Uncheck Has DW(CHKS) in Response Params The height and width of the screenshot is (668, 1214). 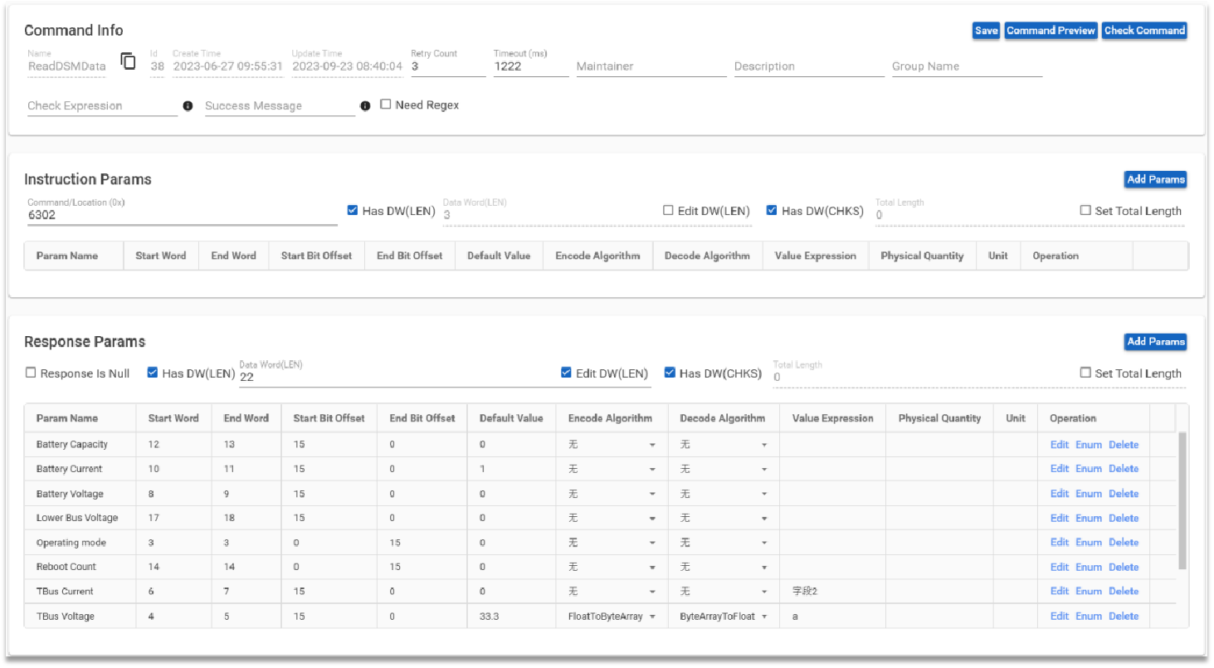point(670,373)
